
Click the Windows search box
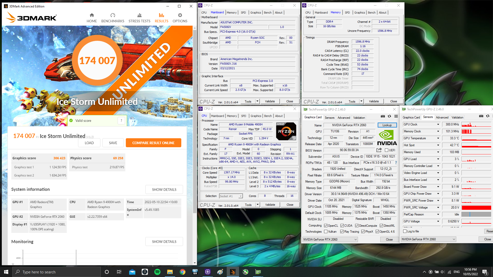[56, 272]
